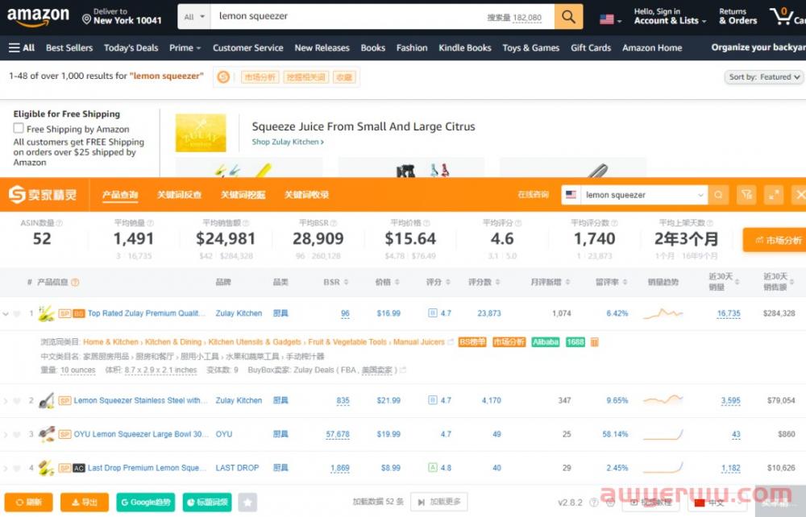Expand the Prime menu dropdown
The width and height of the screenshot is (806, 517).
(x=185, y=48)
